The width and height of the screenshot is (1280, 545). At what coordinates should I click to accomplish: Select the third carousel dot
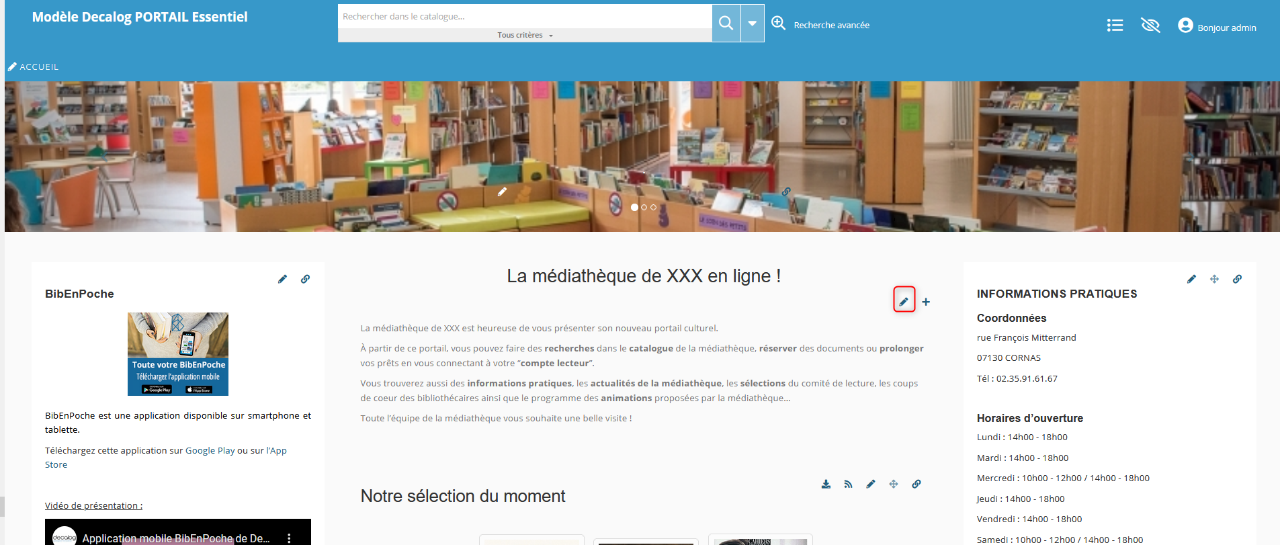coord(653,208)
